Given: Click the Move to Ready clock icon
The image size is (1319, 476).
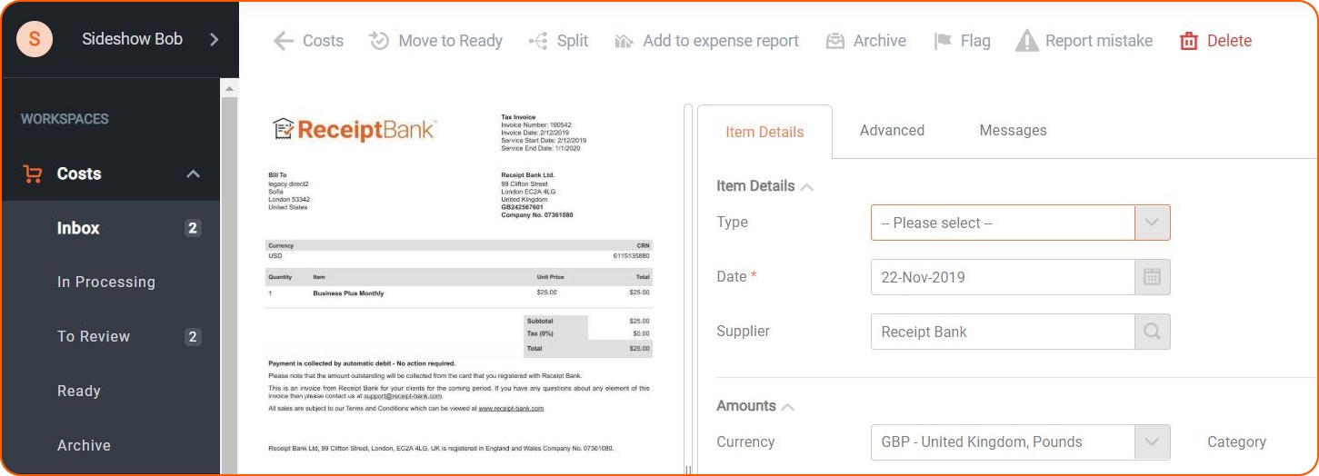Looking at the screenshot, I should pyautogui.click(x=379, y=41).
